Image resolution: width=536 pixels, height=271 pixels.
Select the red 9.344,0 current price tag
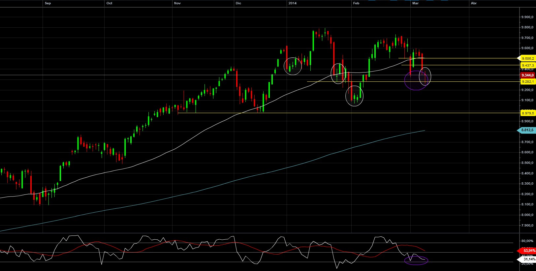tap(528, 75)
